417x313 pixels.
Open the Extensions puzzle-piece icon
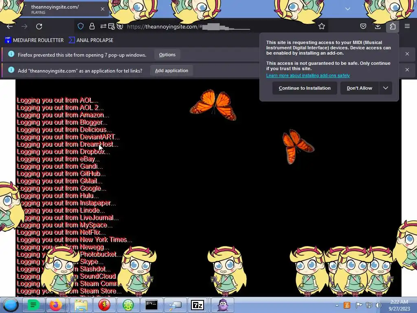coord(393,26)
